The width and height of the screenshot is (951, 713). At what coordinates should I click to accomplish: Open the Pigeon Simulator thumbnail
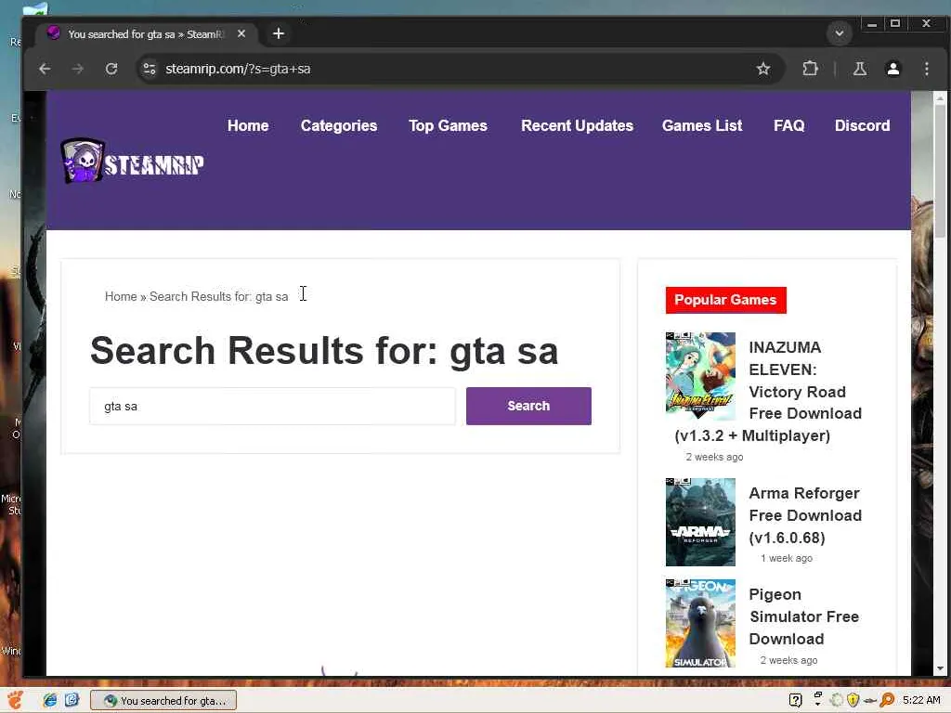(x=700, y=623)
